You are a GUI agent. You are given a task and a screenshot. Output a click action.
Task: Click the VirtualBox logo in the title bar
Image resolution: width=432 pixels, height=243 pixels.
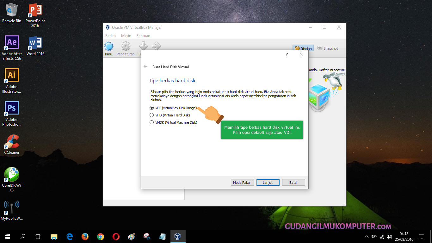coord(108,28)
